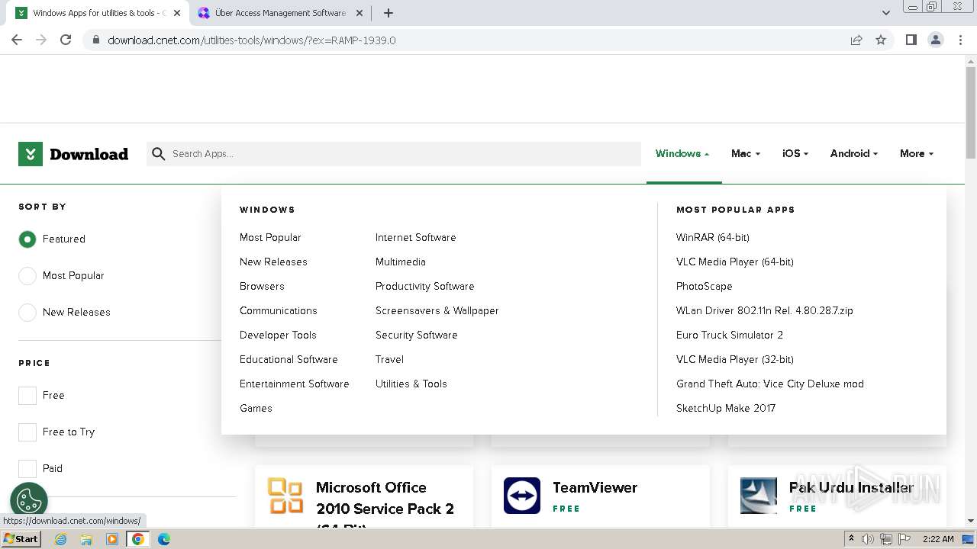Open the Euro Truck Simulator 2 link

point(730,335)
